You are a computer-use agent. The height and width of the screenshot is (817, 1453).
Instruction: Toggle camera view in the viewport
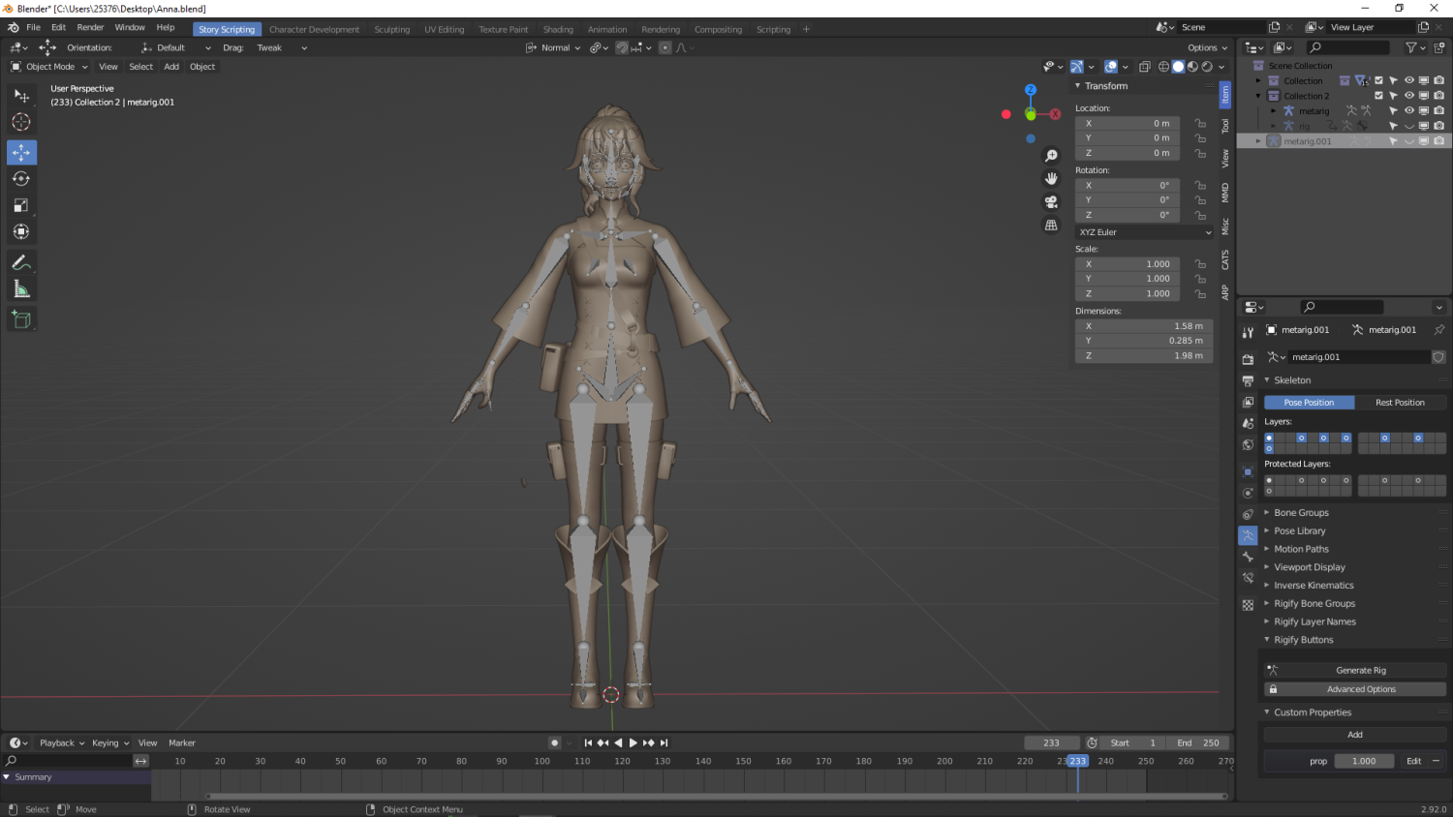tap(1051, 202)
